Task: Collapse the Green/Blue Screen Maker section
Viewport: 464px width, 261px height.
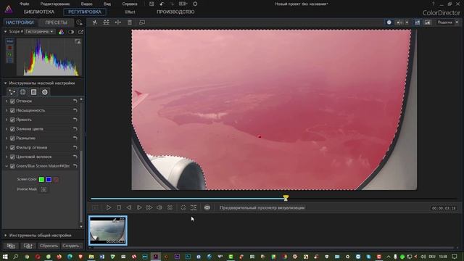Action: 7,166
